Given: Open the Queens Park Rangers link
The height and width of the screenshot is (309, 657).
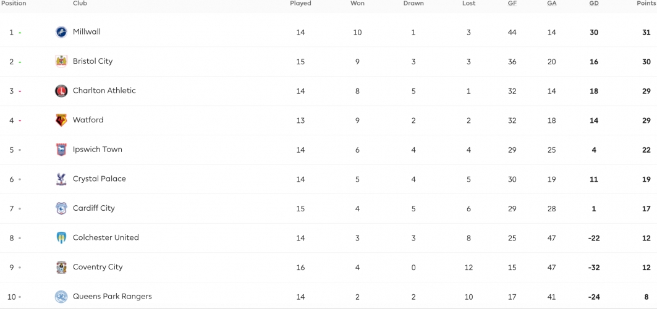Looking at the screenshot, I should 112,297.
